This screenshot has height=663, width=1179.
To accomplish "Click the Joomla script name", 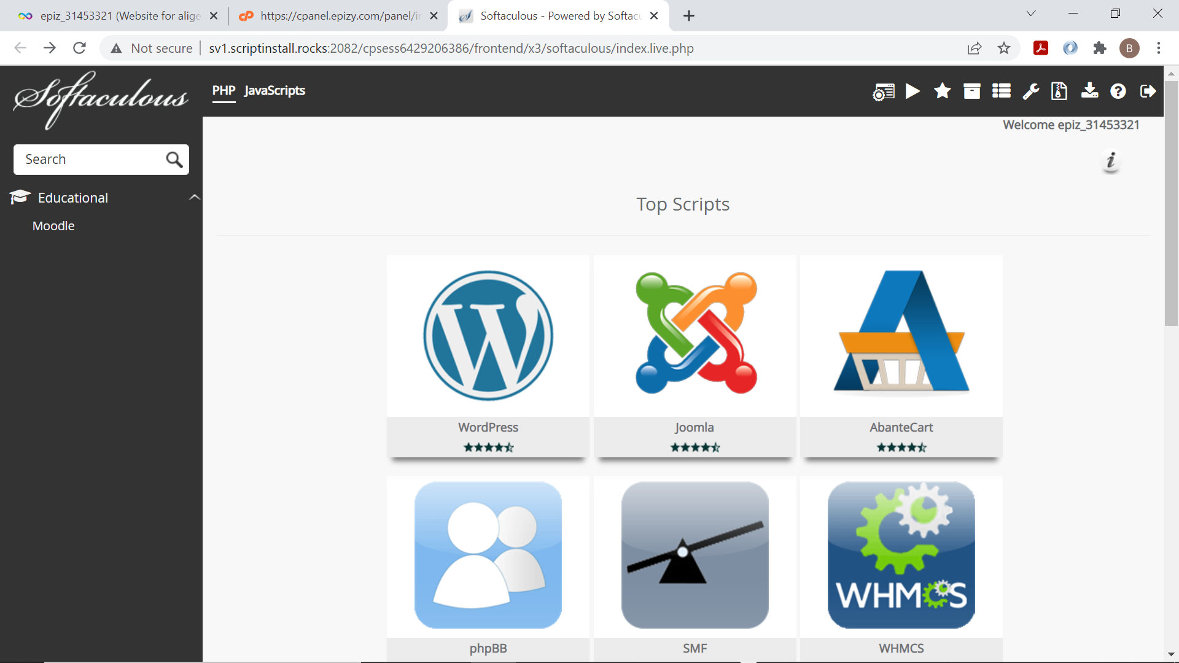I will (695, 427).
